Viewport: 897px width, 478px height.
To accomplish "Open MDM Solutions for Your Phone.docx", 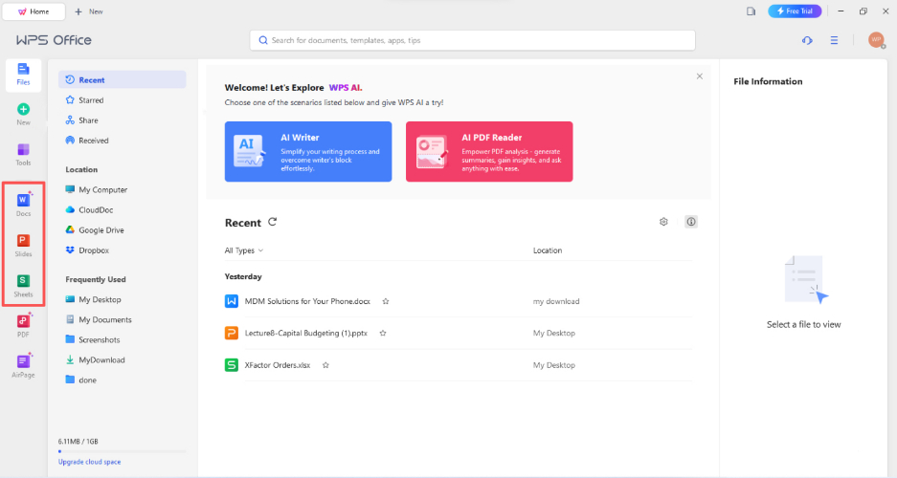I will coord(307,301).
